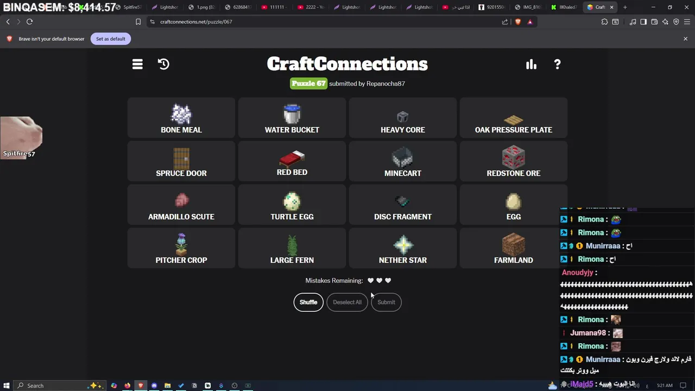
Task: Close the active CraftConnections tab
Action: coord(611,7)
